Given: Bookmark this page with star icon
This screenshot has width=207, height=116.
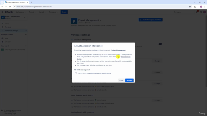Looking at the screenshot, I should [190, 7].
